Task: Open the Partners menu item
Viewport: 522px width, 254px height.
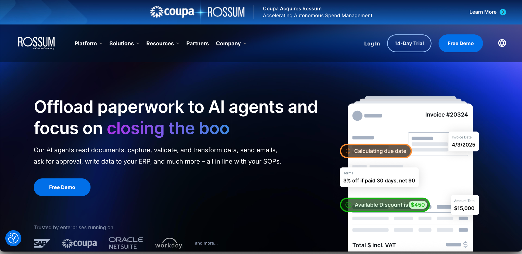Action: 198,43
